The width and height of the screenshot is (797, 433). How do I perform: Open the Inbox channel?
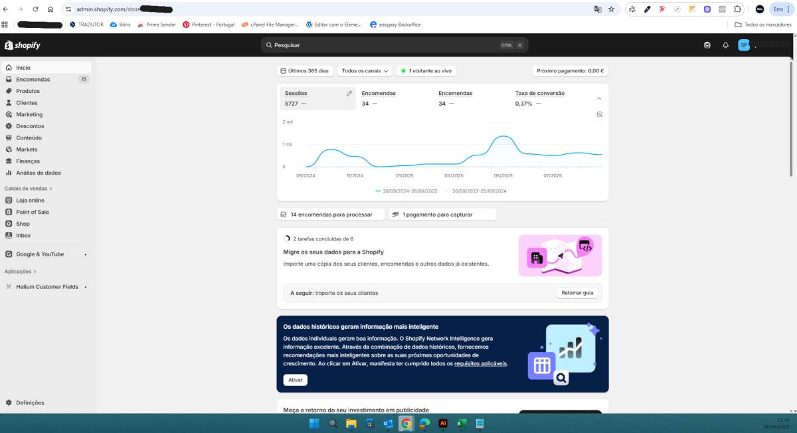point(23,236)
